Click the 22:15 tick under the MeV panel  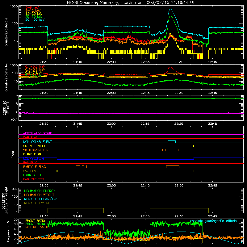click(x=145, y=93)
